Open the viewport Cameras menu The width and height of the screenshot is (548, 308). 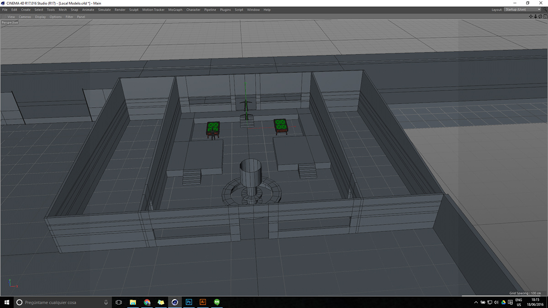click(x=25, y=17)
